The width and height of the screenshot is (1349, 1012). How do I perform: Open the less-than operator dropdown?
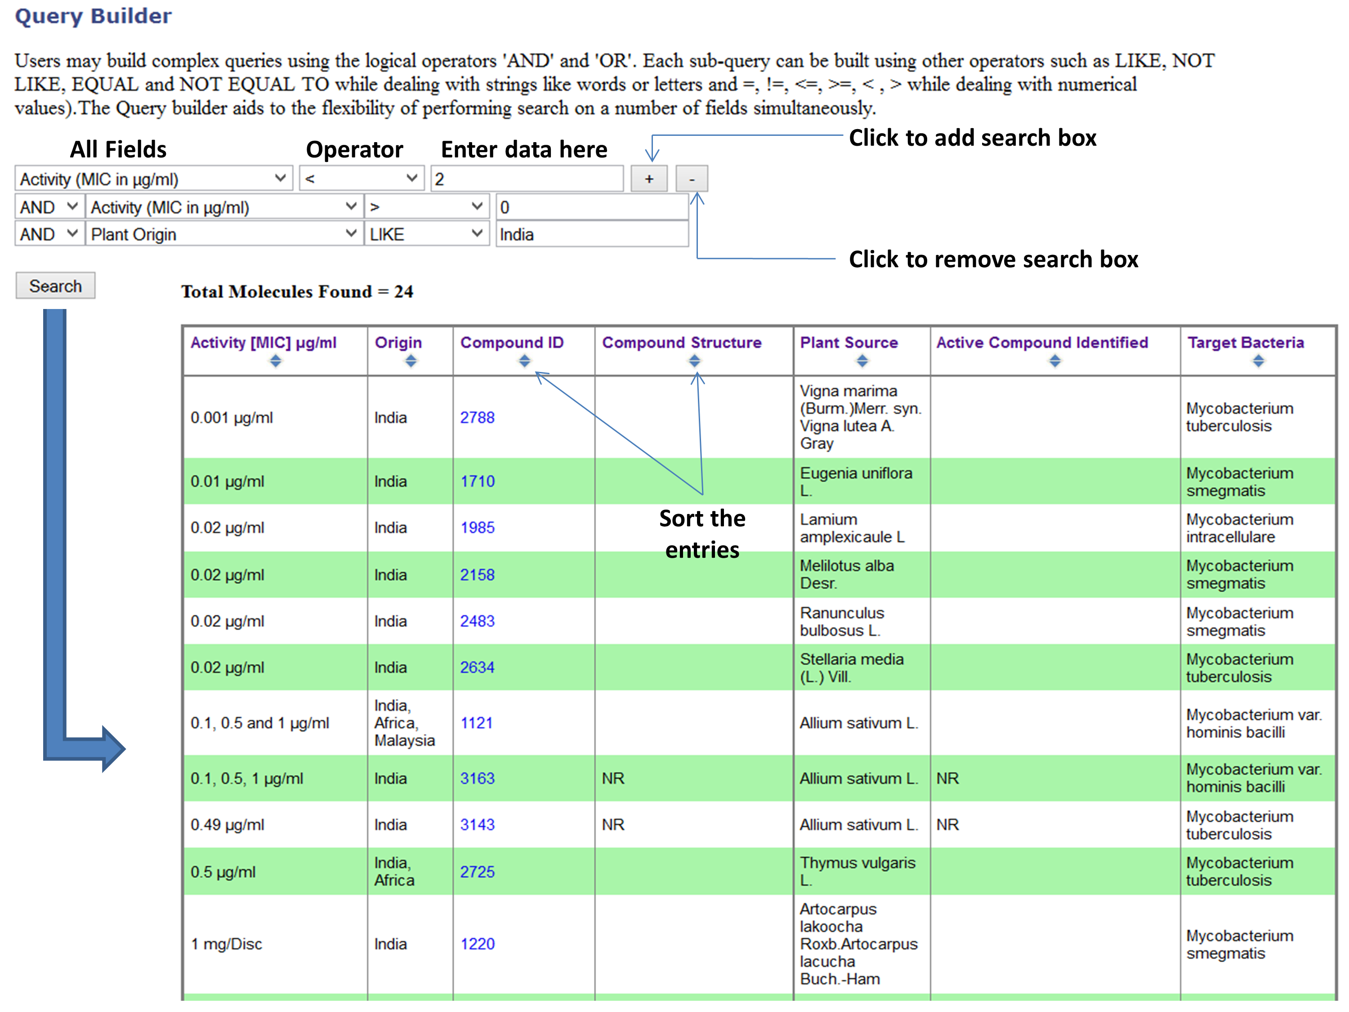point(361,179)
